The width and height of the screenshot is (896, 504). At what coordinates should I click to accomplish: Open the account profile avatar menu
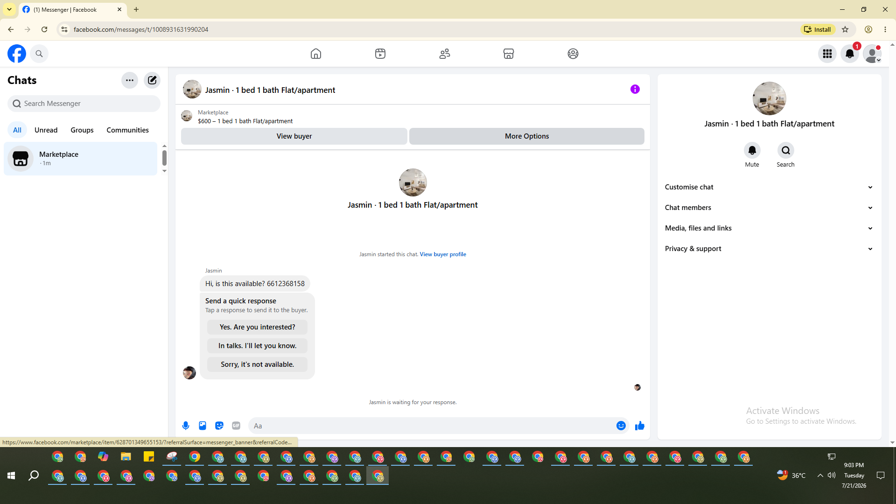pyautogui.click(x=872, y=54)
